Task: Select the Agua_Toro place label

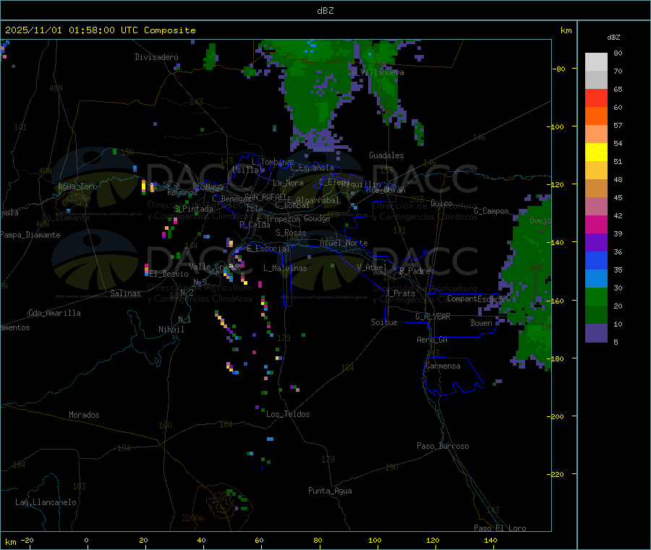Action: pos(77,186)
